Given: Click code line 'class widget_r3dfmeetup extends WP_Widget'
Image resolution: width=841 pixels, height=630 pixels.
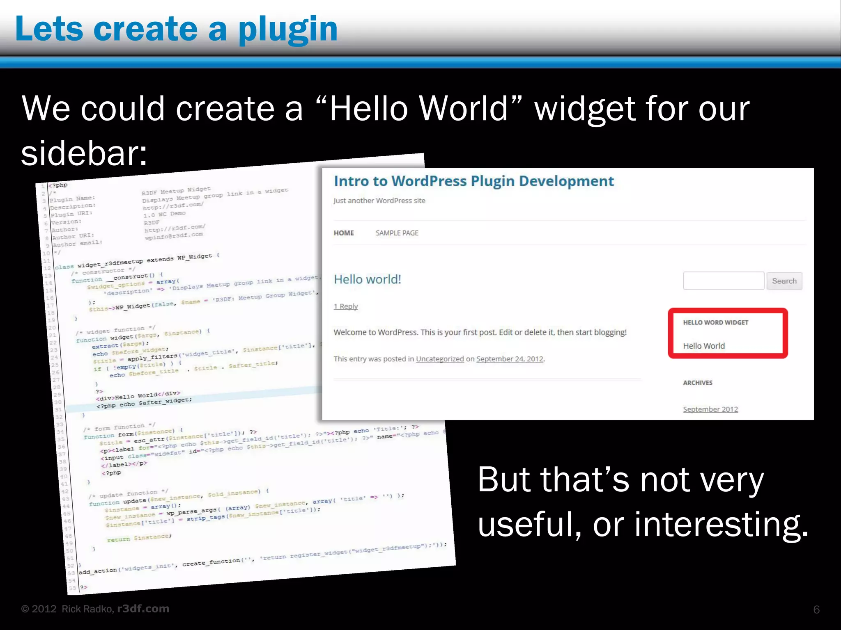Looking at the screenshot, I should coord(138,261).
